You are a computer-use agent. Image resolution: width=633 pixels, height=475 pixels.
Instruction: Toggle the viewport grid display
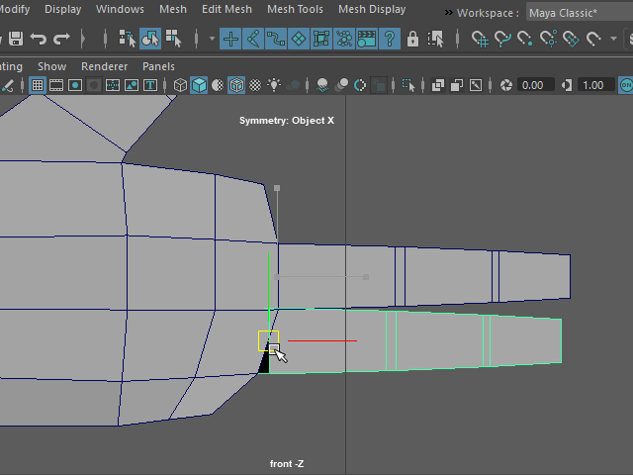[38, 85]
